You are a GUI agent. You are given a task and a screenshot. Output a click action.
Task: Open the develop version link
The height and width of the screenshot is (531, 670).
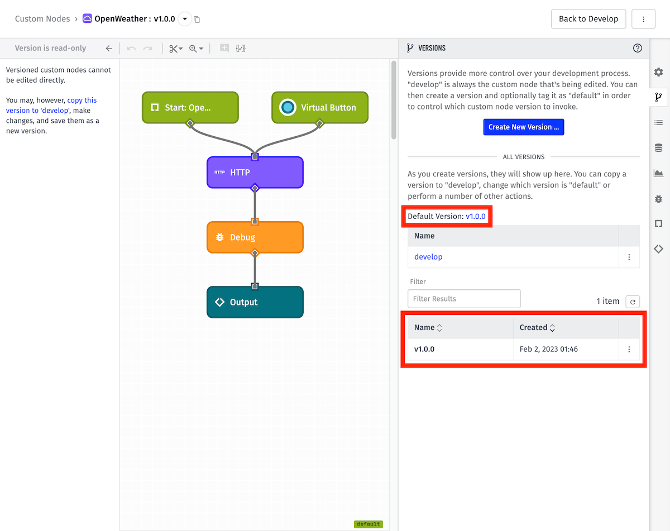(x=428, y=257)
